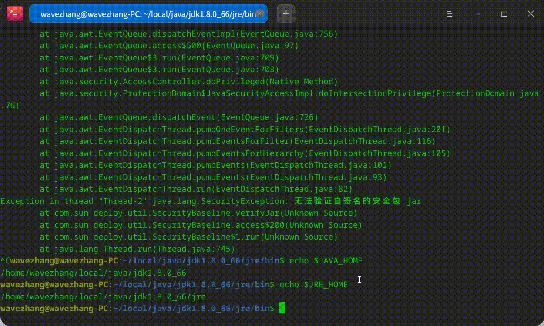Open the hamburger menu in the title bar

pos(449,14)
